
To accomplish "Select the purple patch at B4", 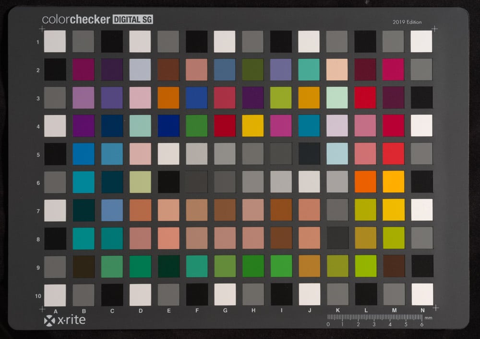I will (84, 126).
